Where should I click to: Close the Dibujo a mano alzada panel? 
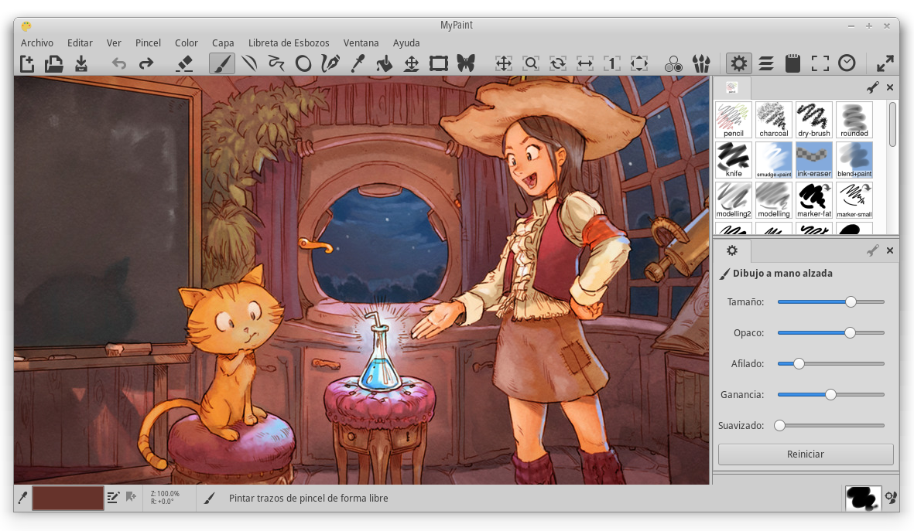[x=889, y=250]
